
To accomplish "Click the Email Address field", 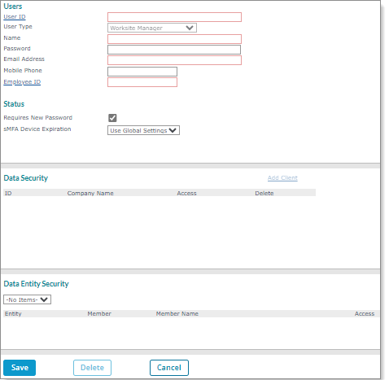I will point(174,60).
